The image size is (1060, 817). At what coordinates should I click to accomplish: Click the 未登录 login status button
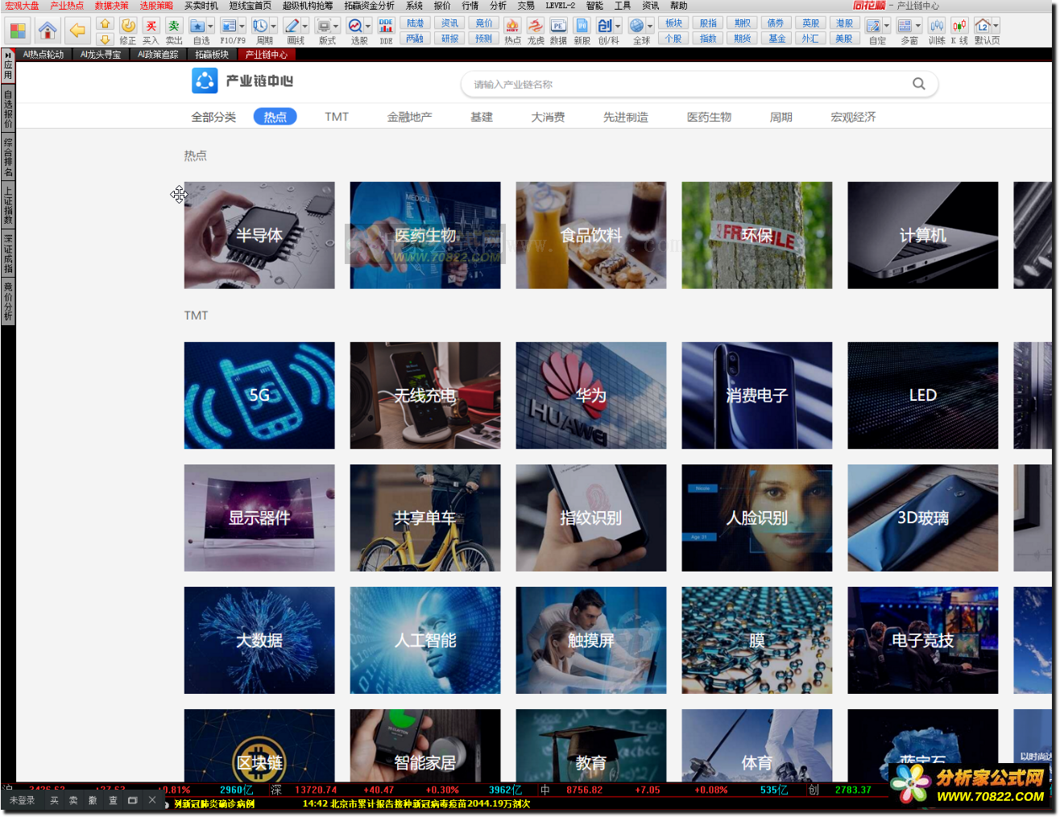click(x=23, y=800)
